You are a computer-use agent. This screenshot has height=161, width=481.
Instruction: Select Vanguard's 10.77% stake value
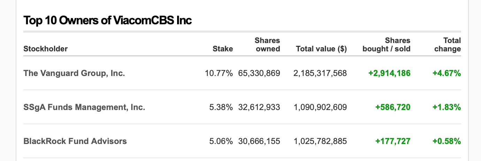click(x=219, y=73)
